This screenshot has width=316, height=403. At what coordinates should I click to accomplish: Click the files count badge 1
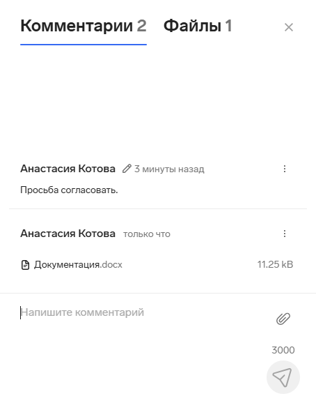coord(228,26)
